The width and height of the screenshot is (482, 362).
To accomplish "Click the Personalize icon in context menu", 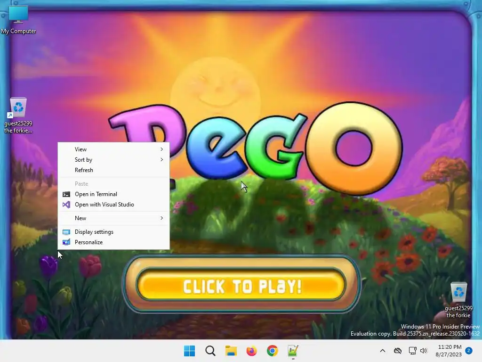I will pos(66,243).
